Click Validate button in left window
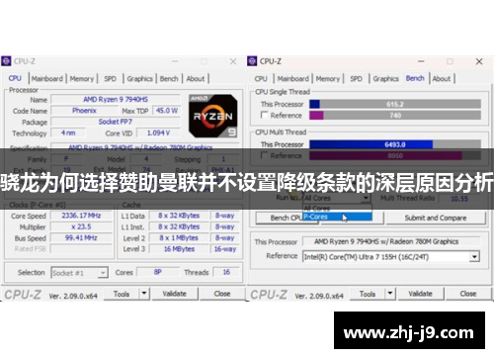Viewport: 494px width, 358px height. pyautogui.click(x=174, y=294)
